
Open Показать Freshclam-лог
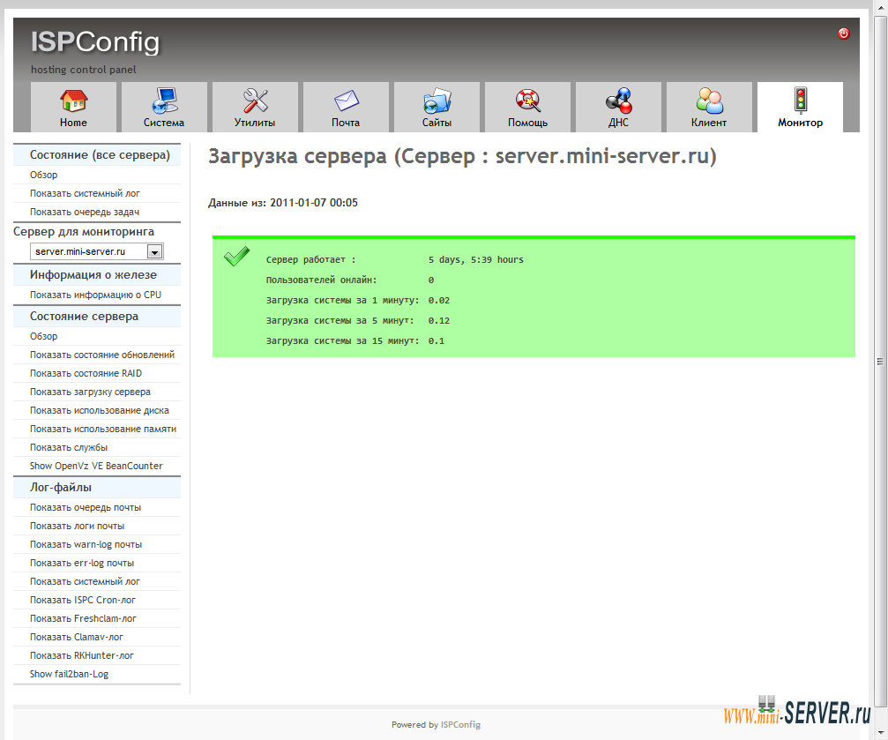tap(83, 619)
